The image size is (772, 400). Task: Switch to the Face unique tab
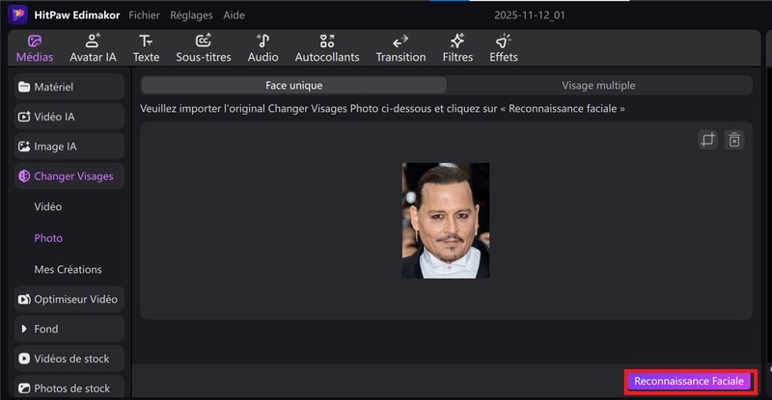[x=294, y=85]
